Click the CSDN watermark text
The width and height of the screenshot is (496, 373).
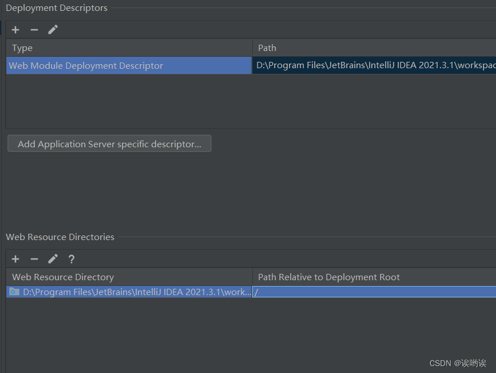(x=457, y=363)
